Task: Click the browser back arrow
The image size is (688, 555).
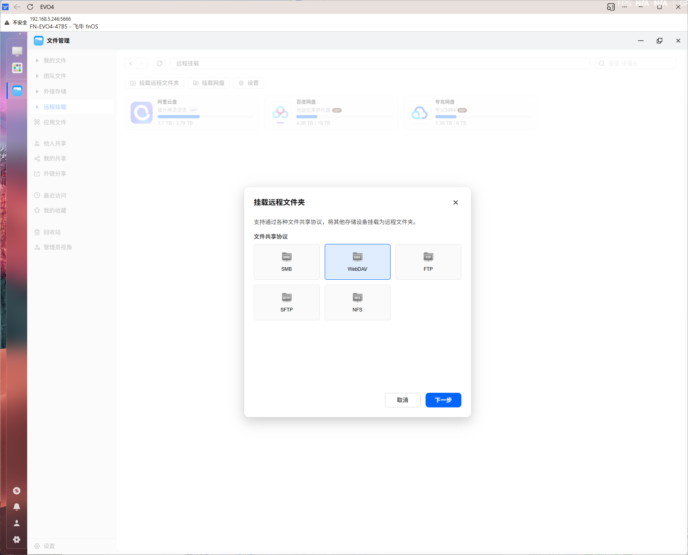Action: click(x=17, y=7)
